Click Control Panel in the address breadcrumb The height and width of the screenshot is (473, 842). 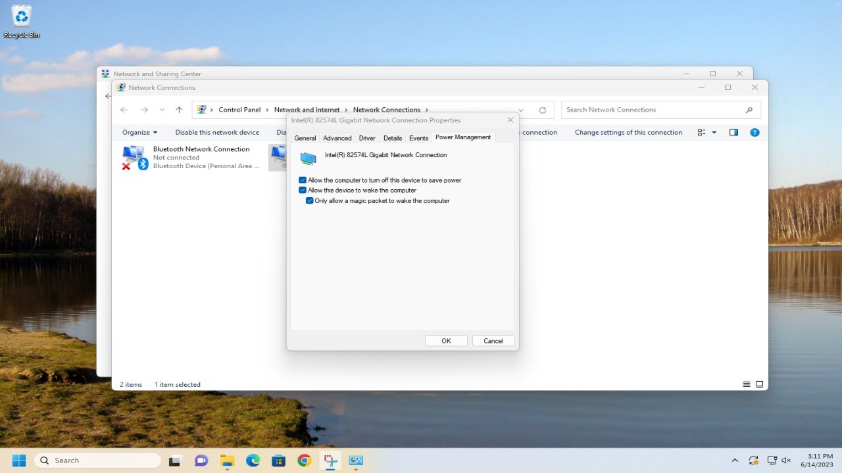pos(239,110)
